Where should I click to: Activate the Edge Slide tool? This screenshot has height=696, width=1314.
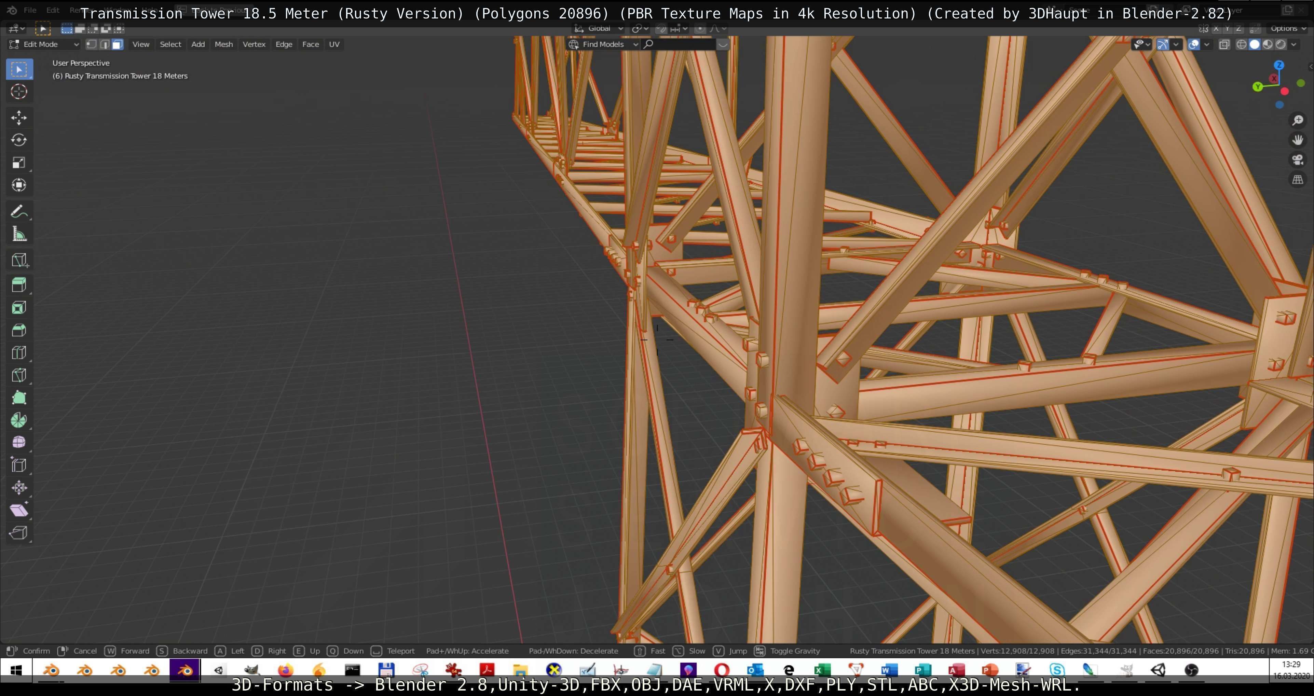coord(19,464)
